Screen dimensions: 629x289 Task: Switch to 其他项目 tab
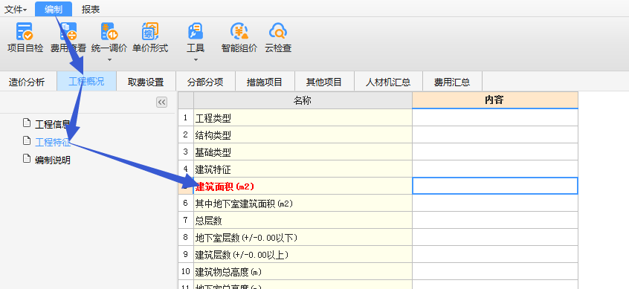pyautogui.click(x=324, y=82)
